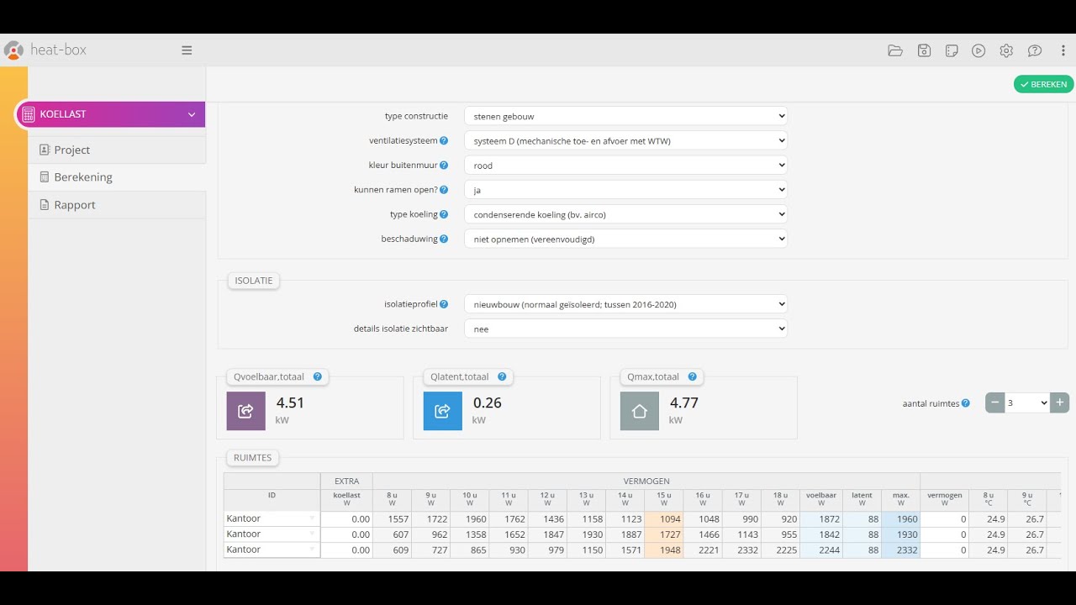The image size is (1076, 605).
Task: Edit extra koellast of first Kantoor row
Action: point(346,519)
